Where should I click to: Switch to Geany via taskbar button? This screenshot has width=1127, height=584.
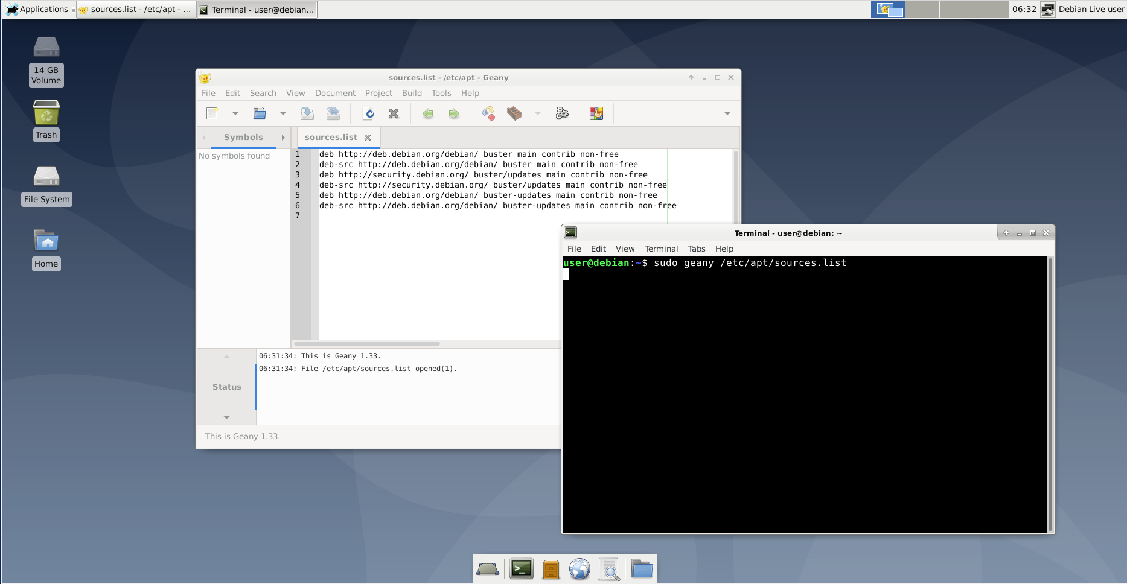point(136,10)
